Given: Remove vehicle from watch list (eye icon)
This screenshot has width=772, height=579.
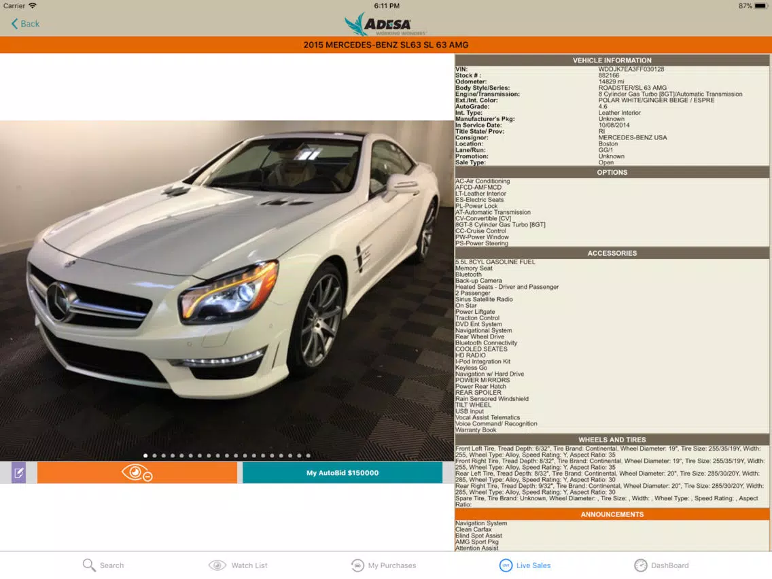Looking at the screenshot, I should [x=137, y=473].
